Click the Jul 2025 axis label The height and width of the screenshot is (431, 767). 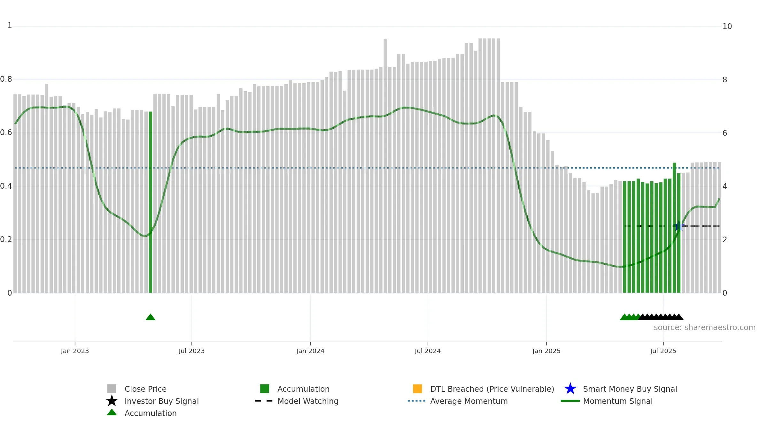[663, 351]
